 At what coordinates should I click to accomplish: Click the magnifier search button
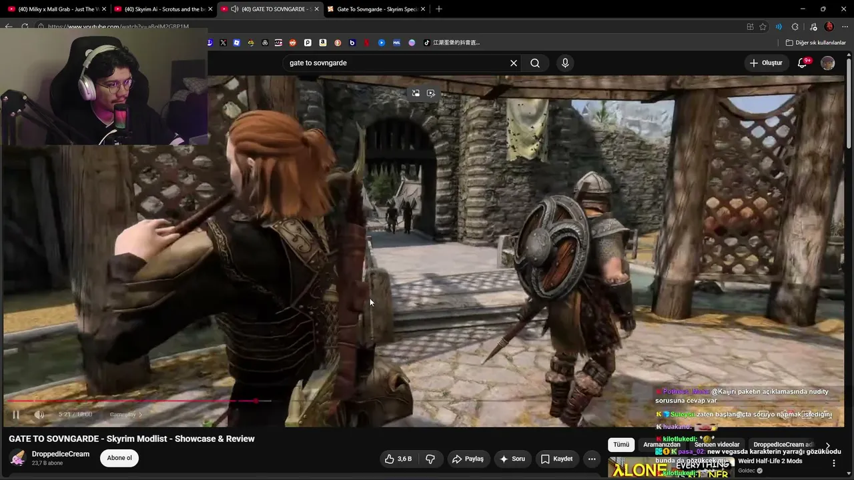[x=535, y=63]
